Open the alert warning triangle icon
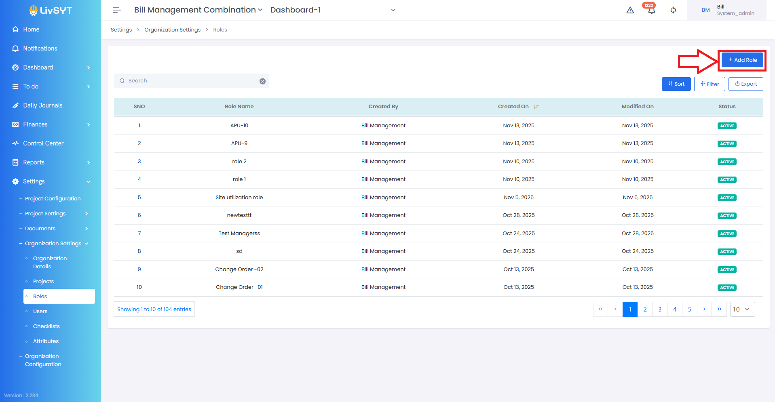 pos(630,10)
